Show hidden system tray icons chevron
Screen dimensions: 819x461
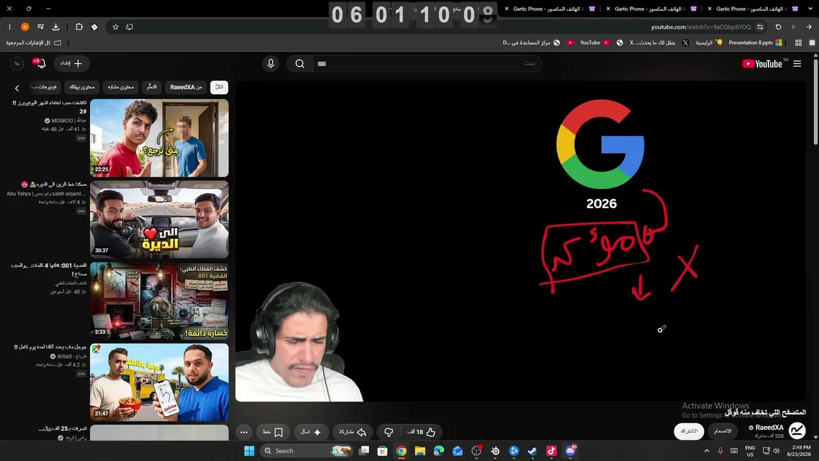(x=706, y=451)
